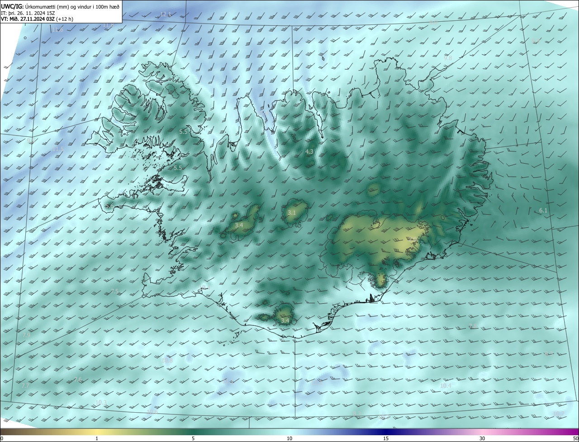579x442 pixels.
Task: Click the 10.3 value label
Action: point(101,402)
